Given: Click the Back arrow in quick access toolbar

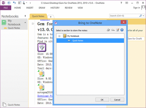Looking at the screenshot, I should [x=9, y=3].
